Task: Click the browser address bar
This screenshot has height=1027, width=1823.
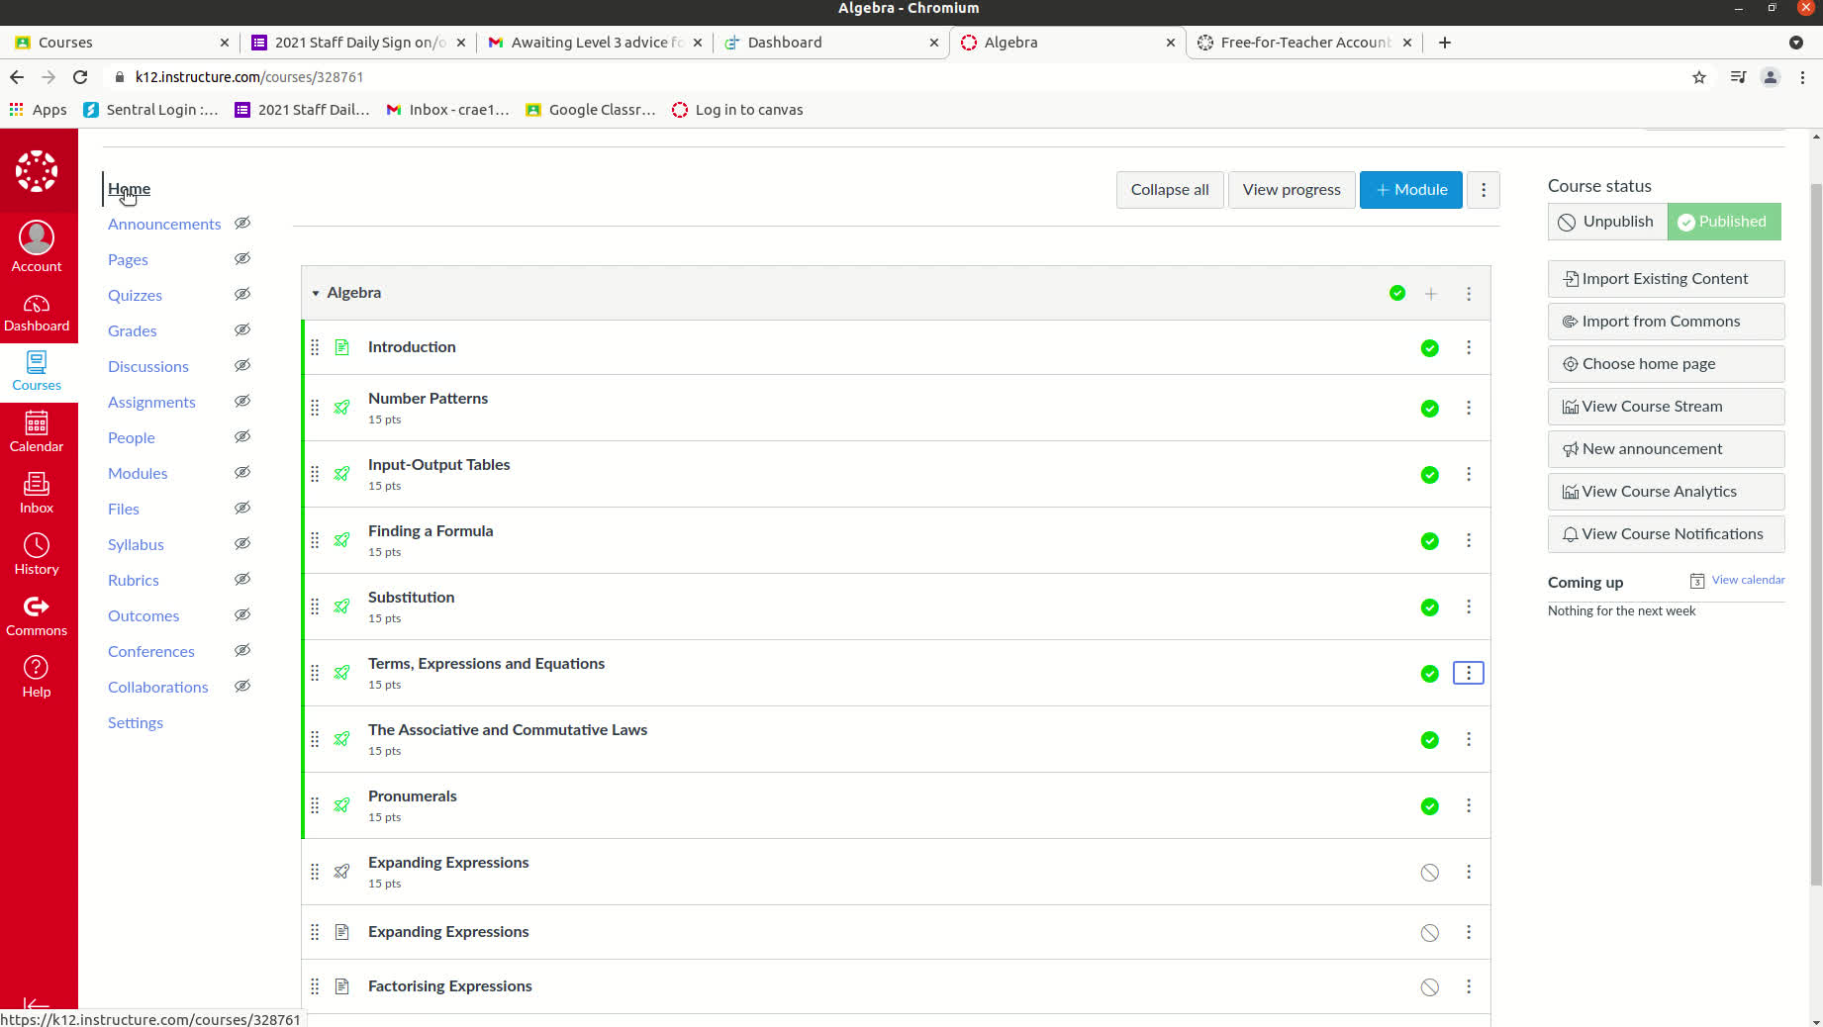Action: (x=891, y=77)
